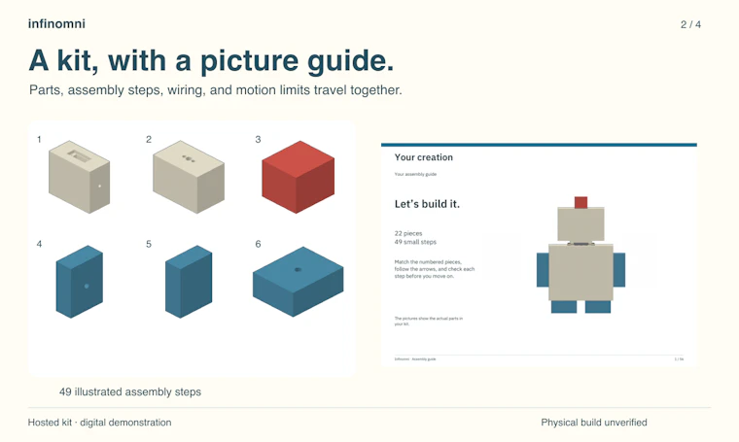Image resolution: width=739 pixels, height=442 pixels.
Task: Click the robot's beige head
Action: point(581,224)
